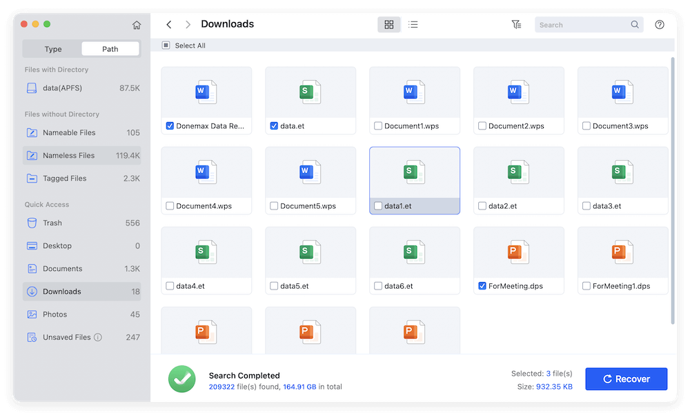The width and height of the screenshot is (690, 415).
Task: Switch to the Type tab
Action: point(52,48)
